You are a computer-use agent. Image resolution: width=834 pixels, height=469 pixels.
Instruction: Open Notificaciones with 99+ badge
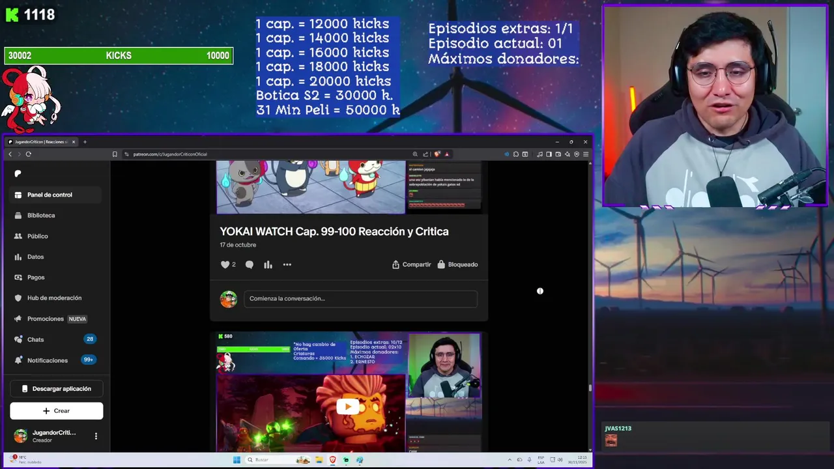click(56, 360)
